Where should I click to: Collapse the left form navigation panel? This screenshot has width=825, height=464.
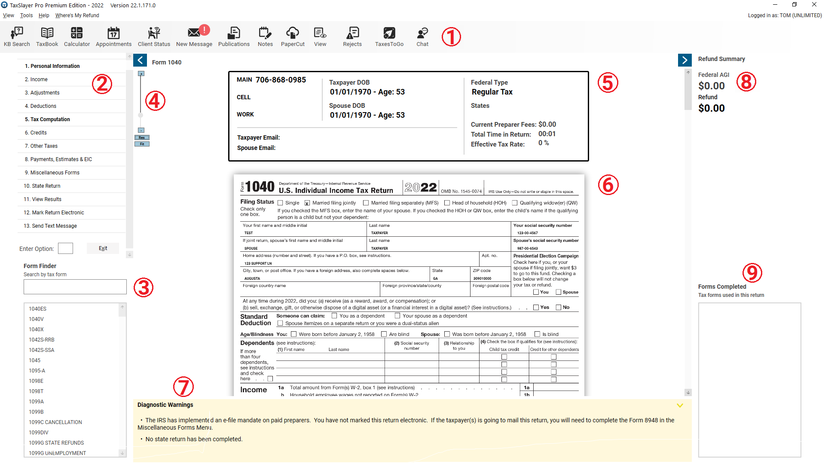140,60
